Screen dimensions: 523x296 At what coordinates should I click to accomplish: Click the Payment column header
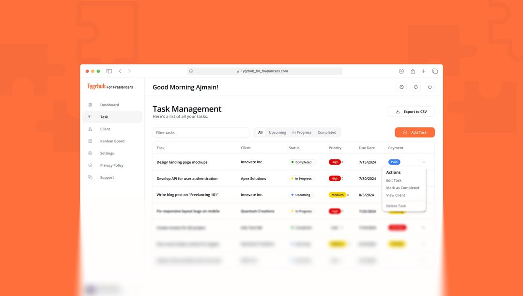(396, 148)
